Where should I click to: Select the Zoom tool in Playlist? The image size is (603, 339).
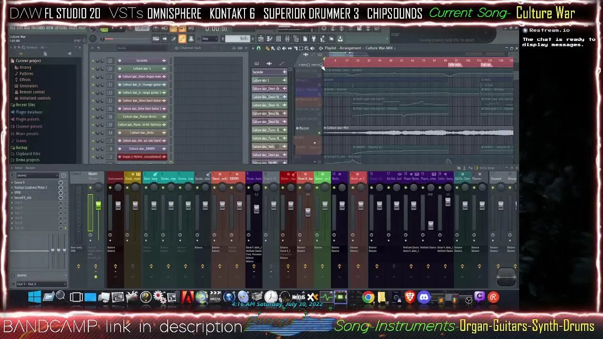coord(307,48)
